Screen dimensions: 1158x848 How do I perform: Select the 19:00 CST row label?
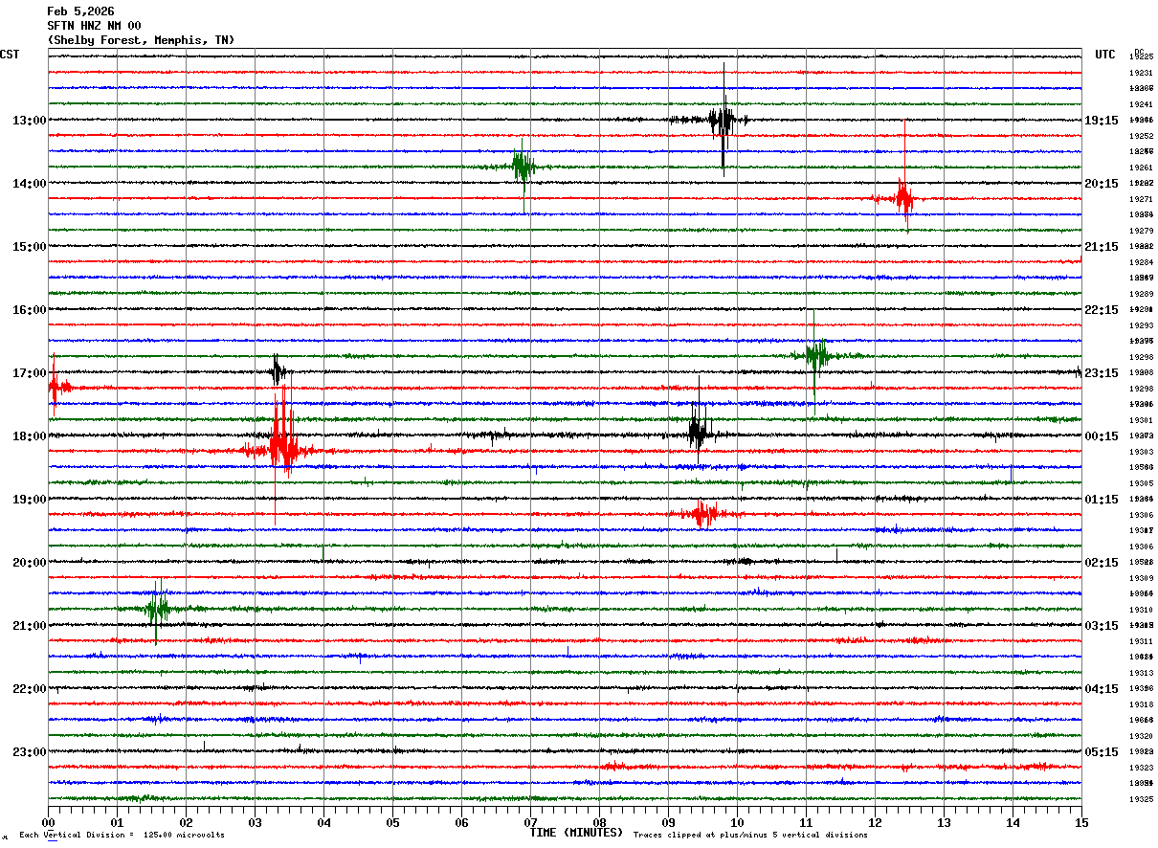tap(29, 500)
